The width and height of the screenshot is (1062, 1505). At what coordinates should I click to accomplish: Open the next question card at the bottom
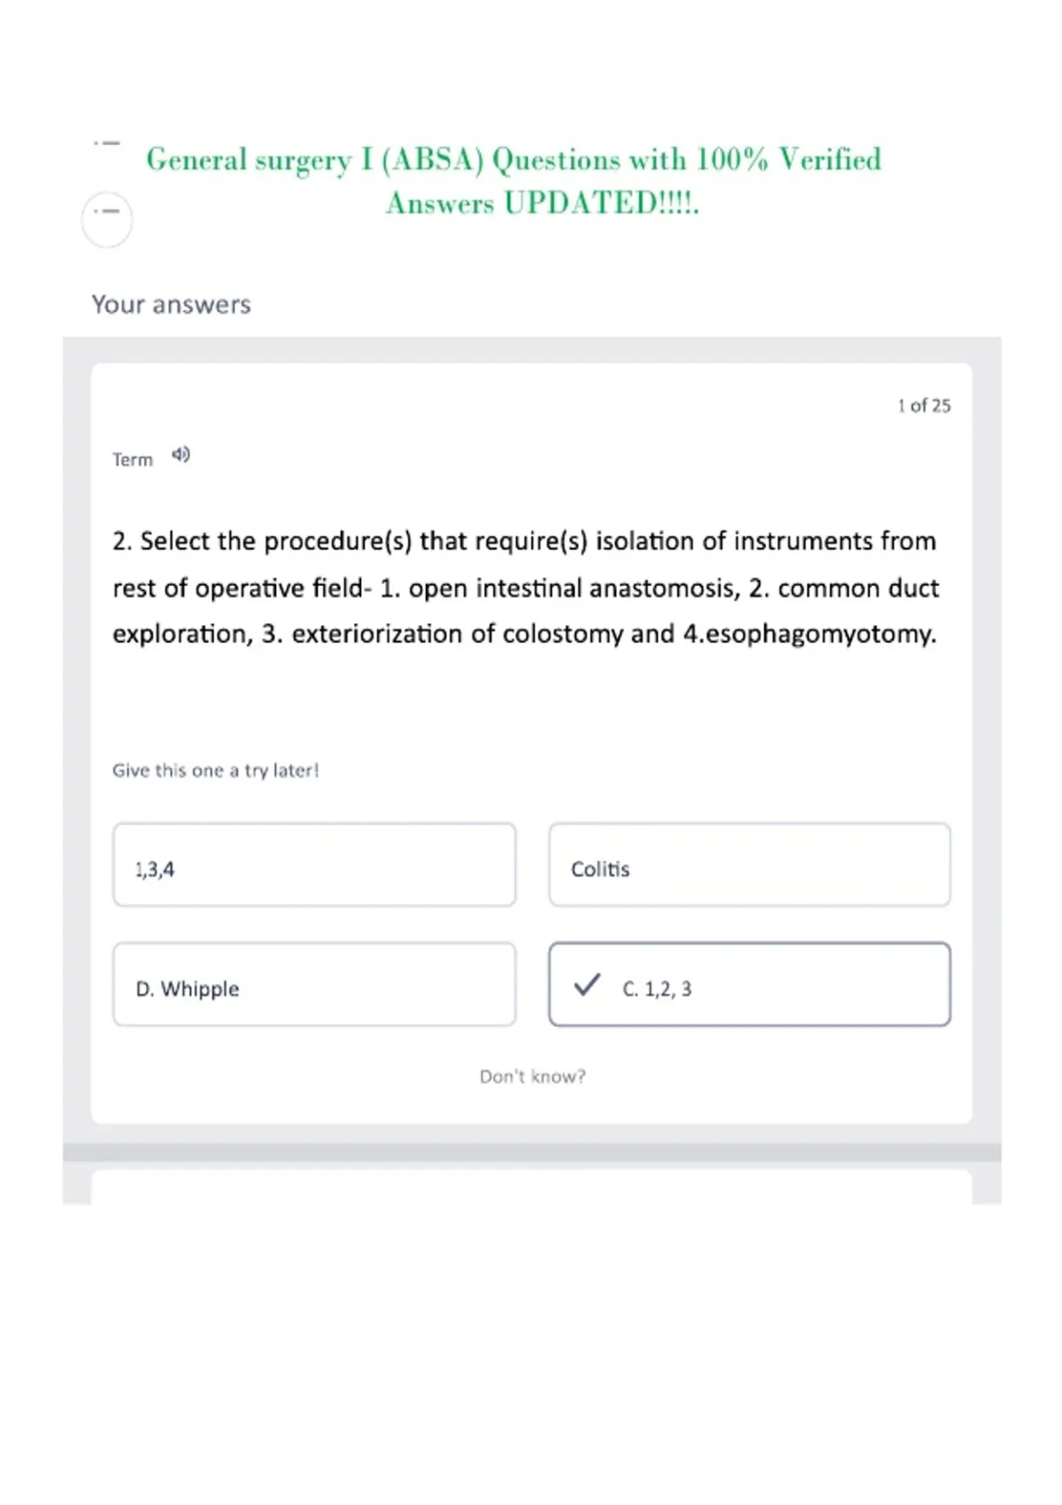point(532,1187)
